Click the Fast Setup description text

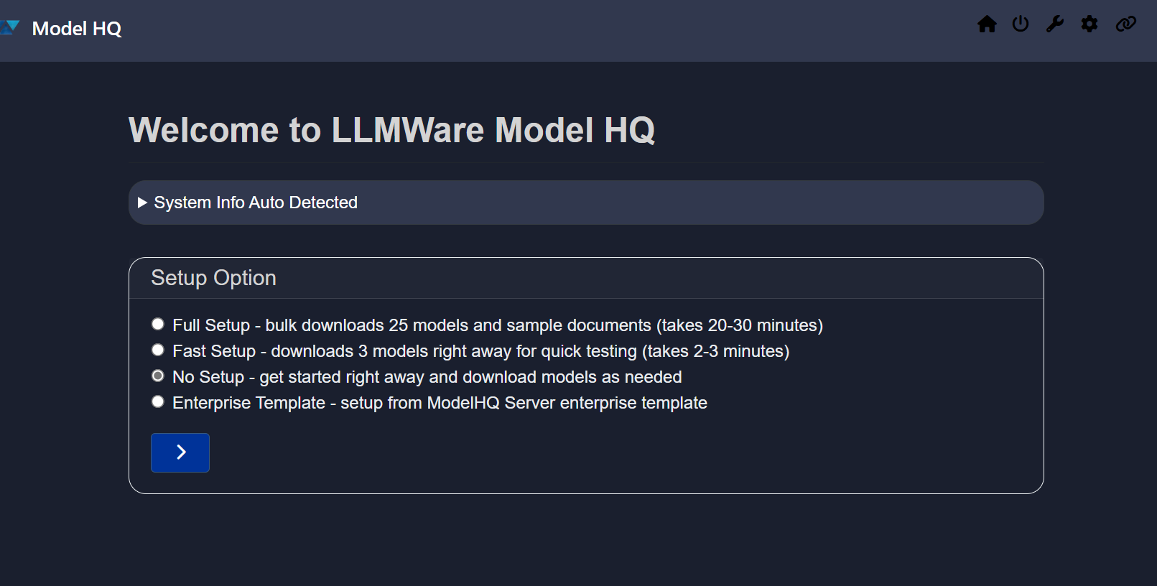pyautogui.click(x=480, y=351)
